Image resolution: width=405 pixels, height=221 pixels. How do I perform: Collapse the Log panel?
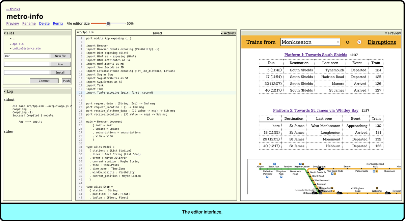[37, 91]
